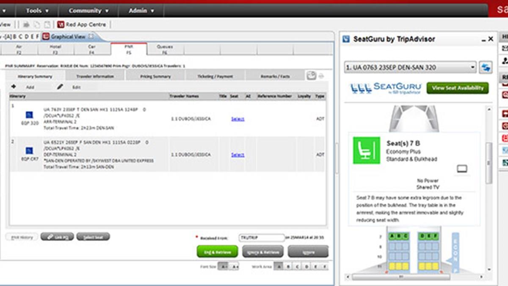Click Select seat link for flight UA 763Y
Viewport: 508px width, 286px height.
[237, 119]
